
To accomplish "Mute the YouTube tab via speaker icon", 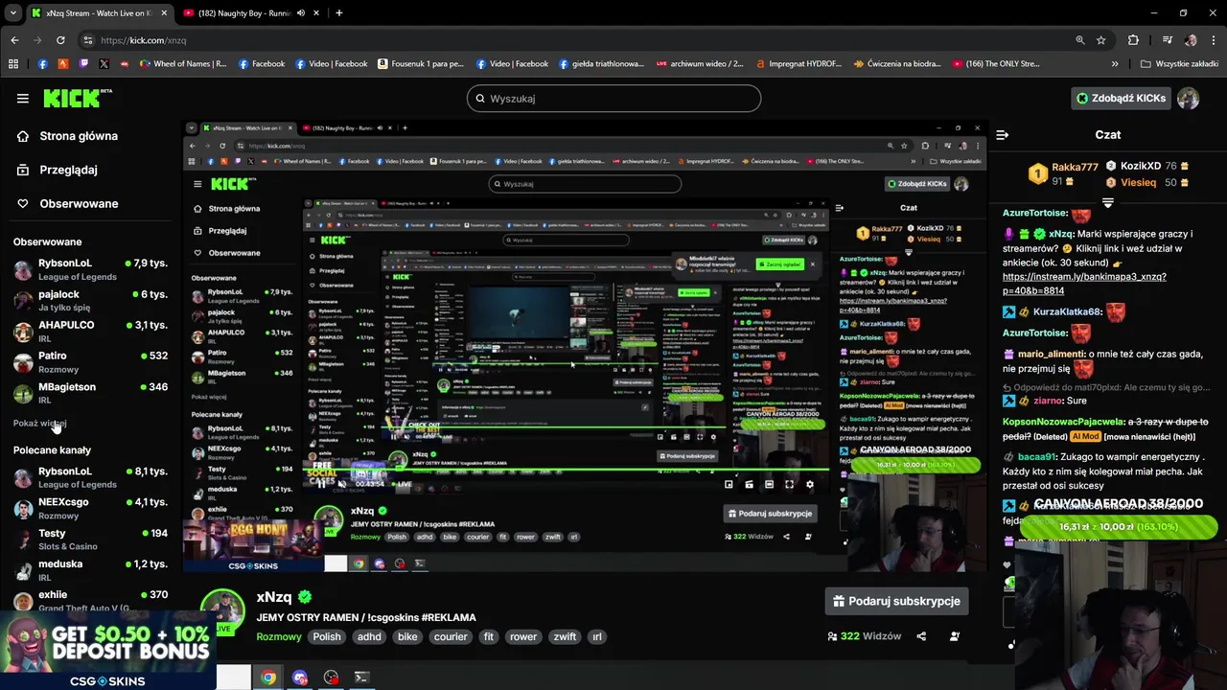I will (x=301, y=13).
